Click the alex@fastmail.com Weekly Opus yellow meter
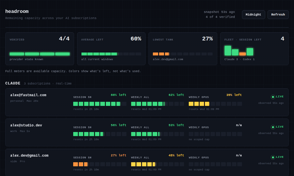The image size is (294, 176). [x=215, y=104]
